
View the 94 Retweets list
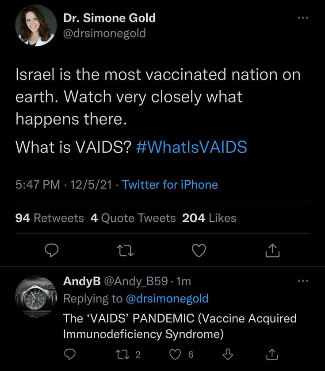coord(50,218)
